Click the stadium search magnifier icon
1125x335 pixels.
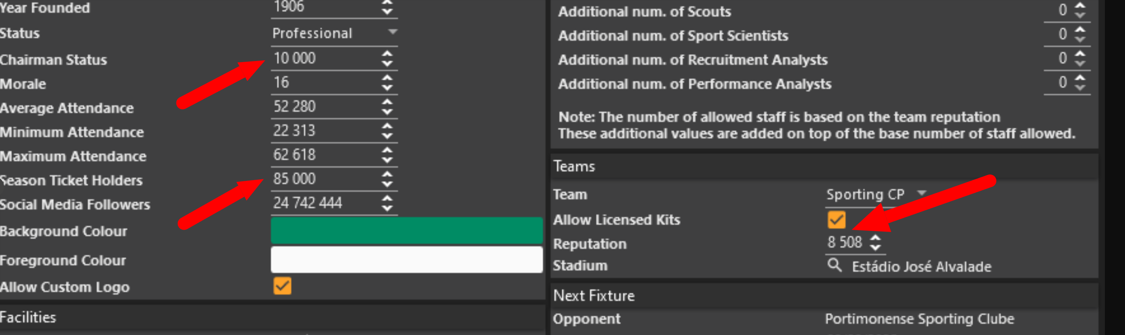point(835,265)
